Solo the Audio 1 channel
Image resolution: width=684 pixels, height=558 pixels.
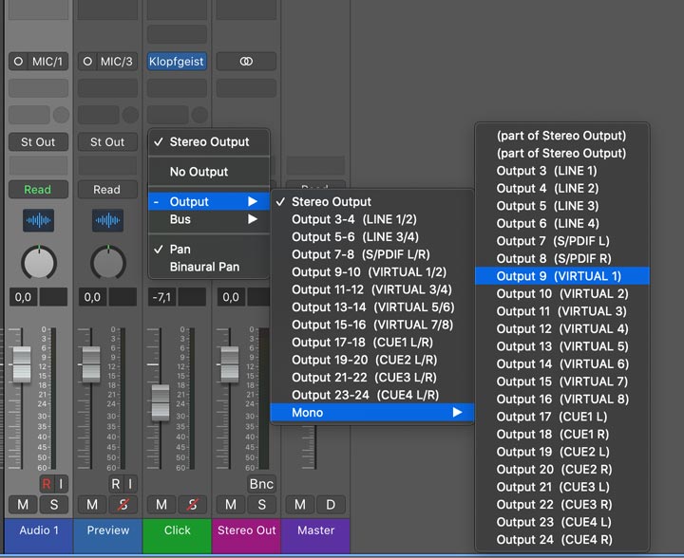pos(53,505)
